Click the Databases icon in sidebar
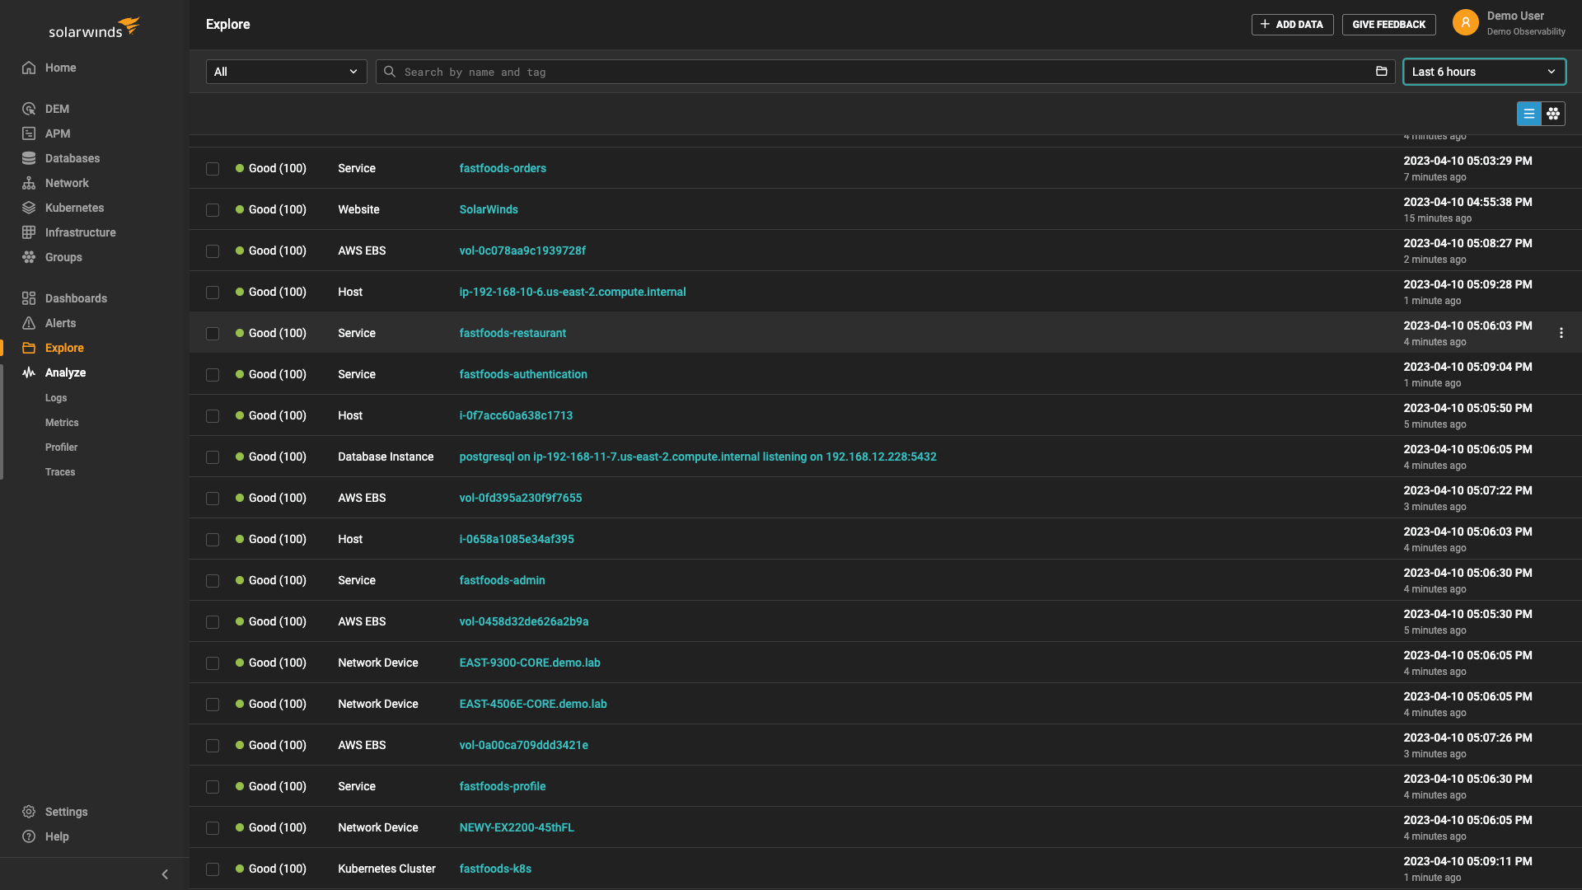The image size is (1582, 890). pyautogui.click(x=29, y=158)
